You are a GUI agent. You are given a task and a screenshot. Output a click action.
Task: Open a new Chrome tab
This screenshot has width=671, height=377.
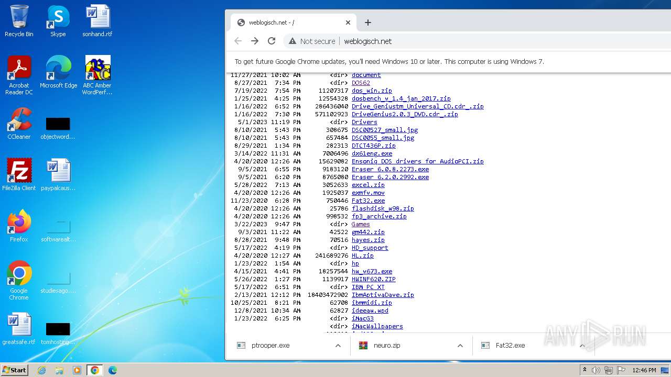pos(368,23)
